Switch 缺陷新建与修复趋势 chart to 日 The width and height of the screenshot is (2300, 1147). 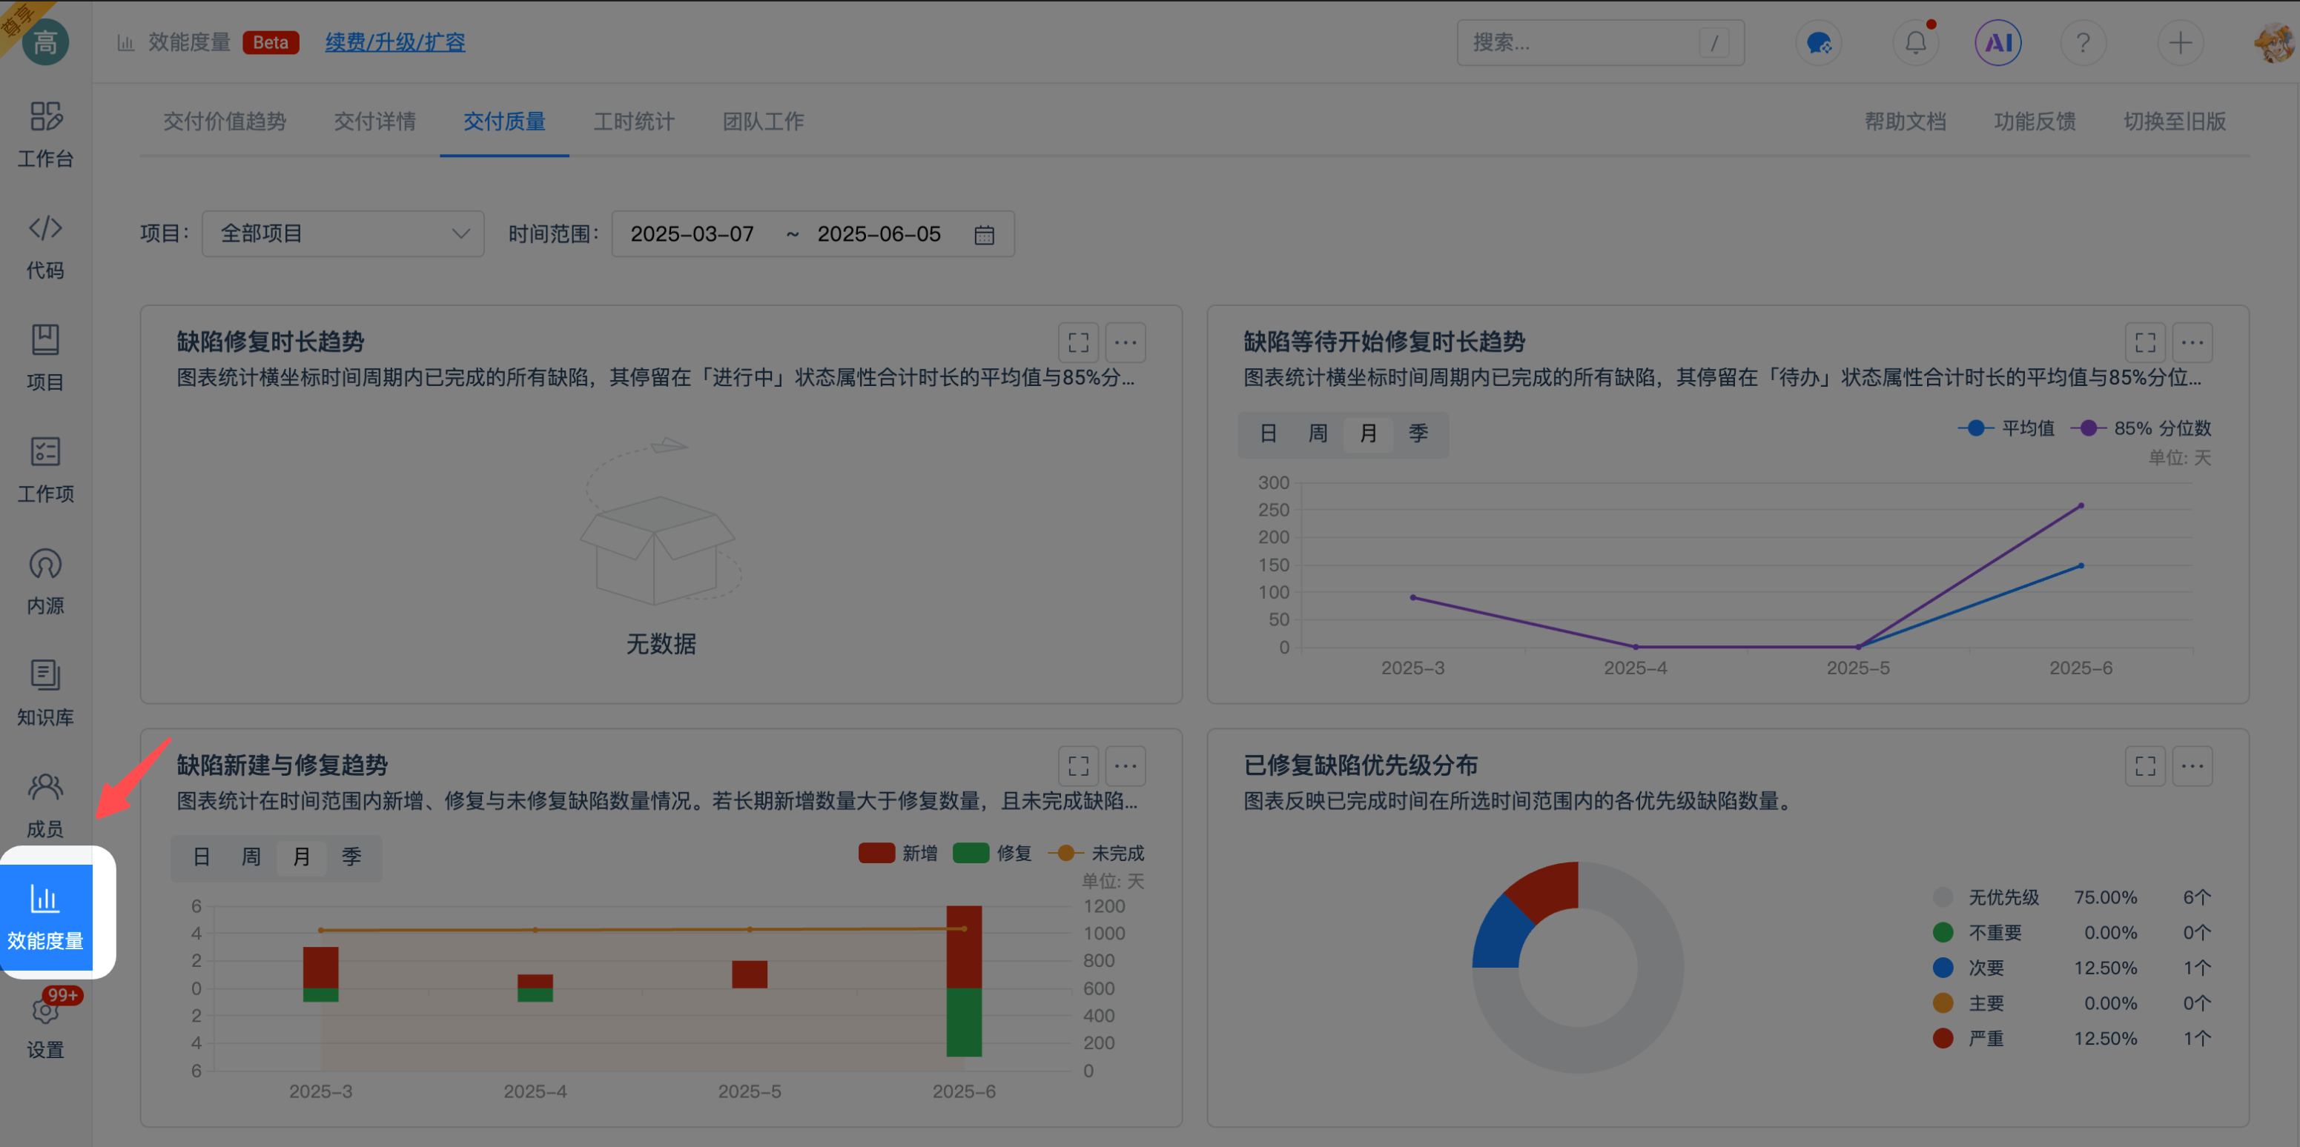coord(201,857)
